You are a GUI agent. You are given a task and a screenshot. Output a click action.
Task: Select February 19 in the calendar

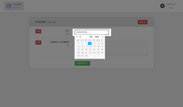[78, 53]
